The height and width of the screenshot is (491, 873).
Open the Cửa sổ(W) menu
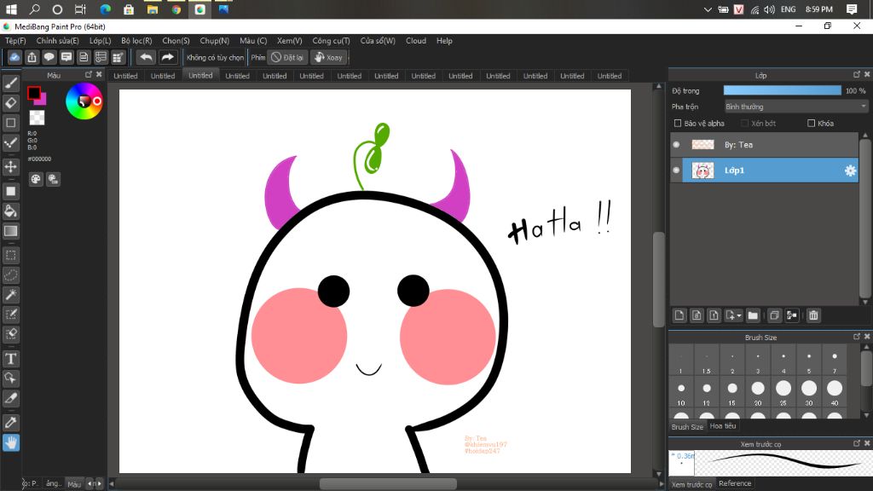tap(378, 41)
